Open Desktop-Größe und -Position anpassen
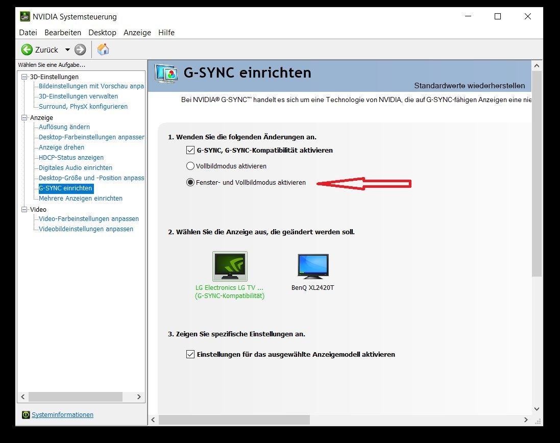Screen dimensions: 560x443 coord(91,178)
